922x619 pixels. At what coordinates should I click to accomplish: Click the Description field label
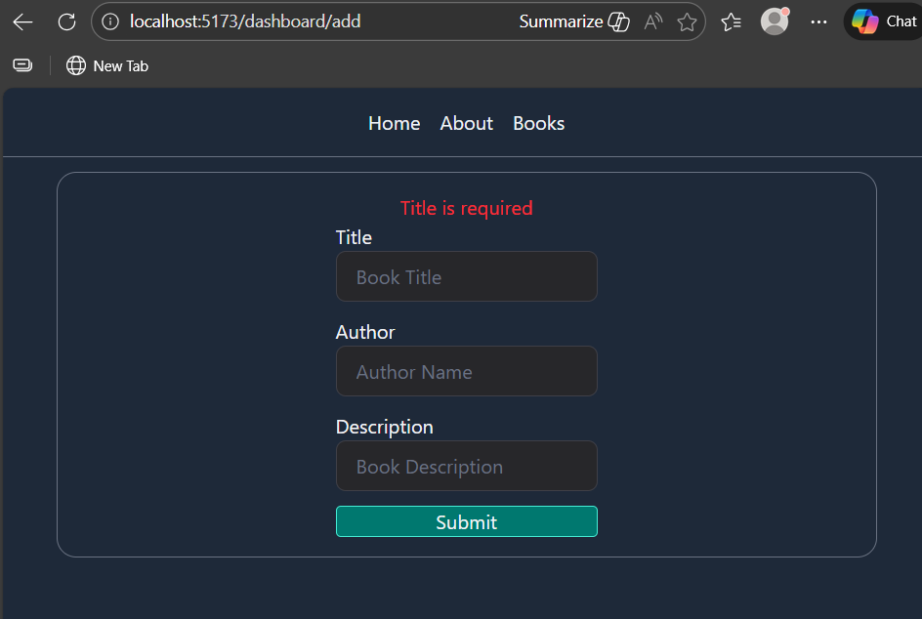pyautogui.click(x=385, y=428)
